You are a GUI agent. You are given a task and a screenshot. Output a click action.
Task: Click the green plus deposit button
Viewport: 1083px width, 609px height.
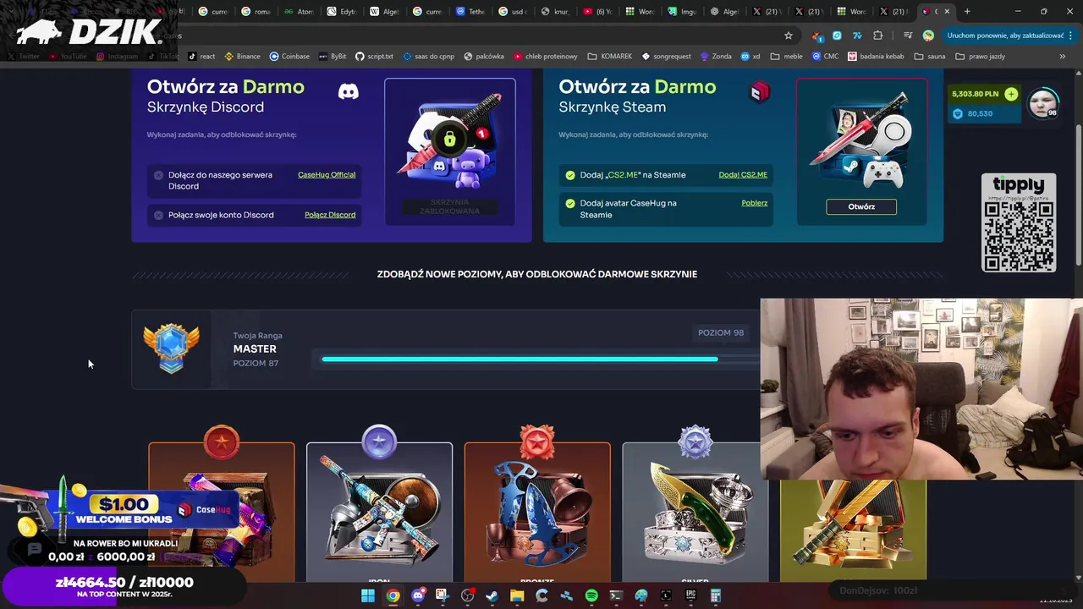coord(1011,94)
